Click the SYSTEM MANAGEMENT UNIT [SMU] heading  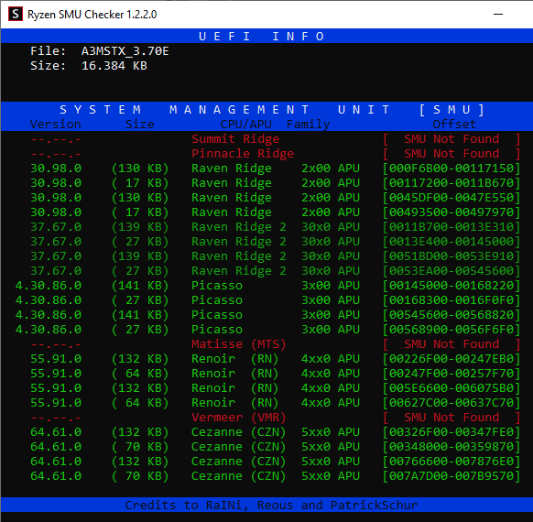click(272, 110)
